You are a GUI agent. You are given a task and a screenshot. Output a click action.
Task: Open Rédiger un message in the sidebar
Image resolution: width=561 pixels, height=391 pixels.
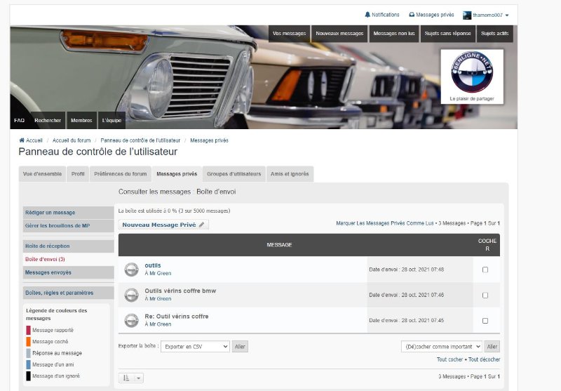[68, 213]
